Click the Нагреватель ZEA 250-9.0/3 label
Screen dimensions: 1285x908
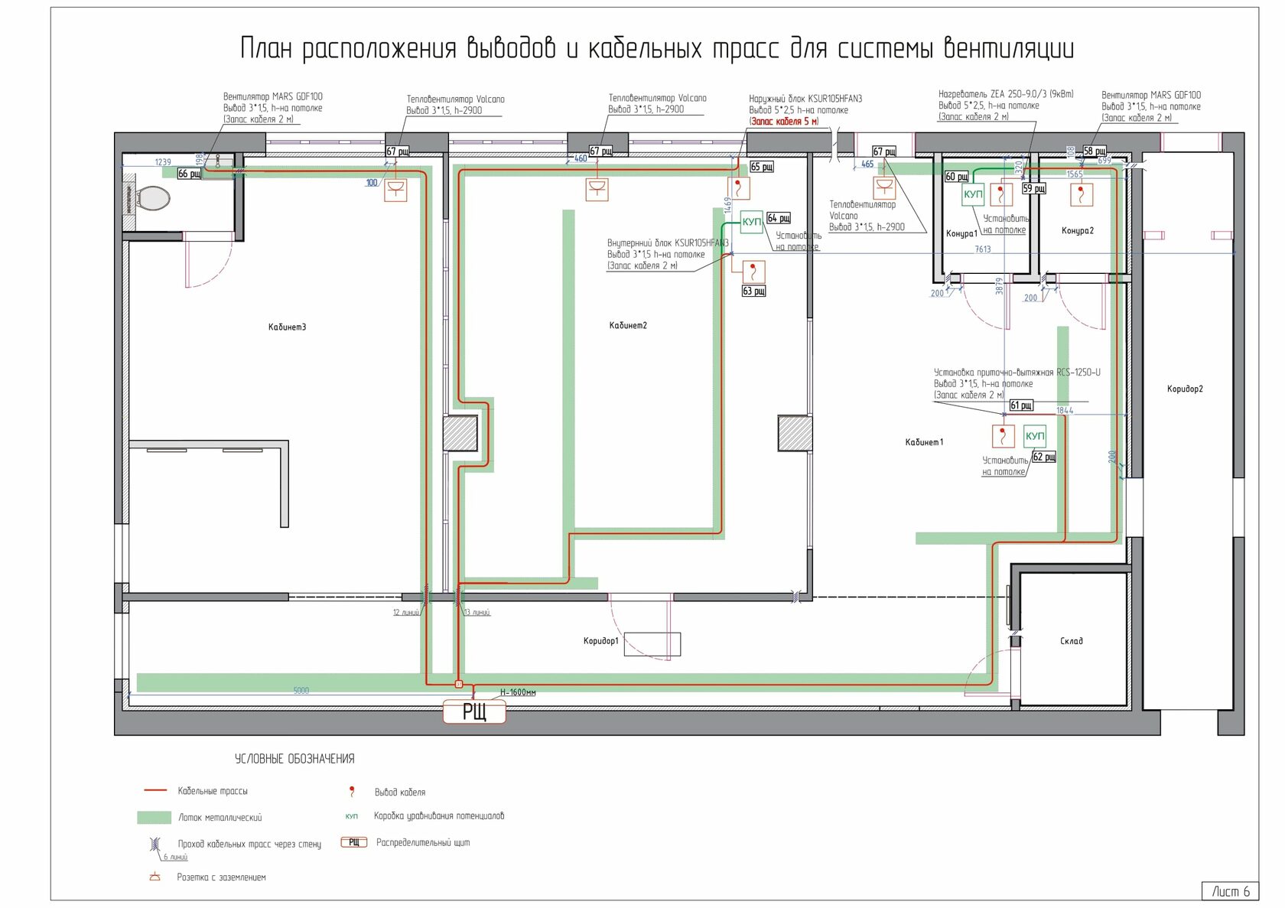pos(1006,94)
